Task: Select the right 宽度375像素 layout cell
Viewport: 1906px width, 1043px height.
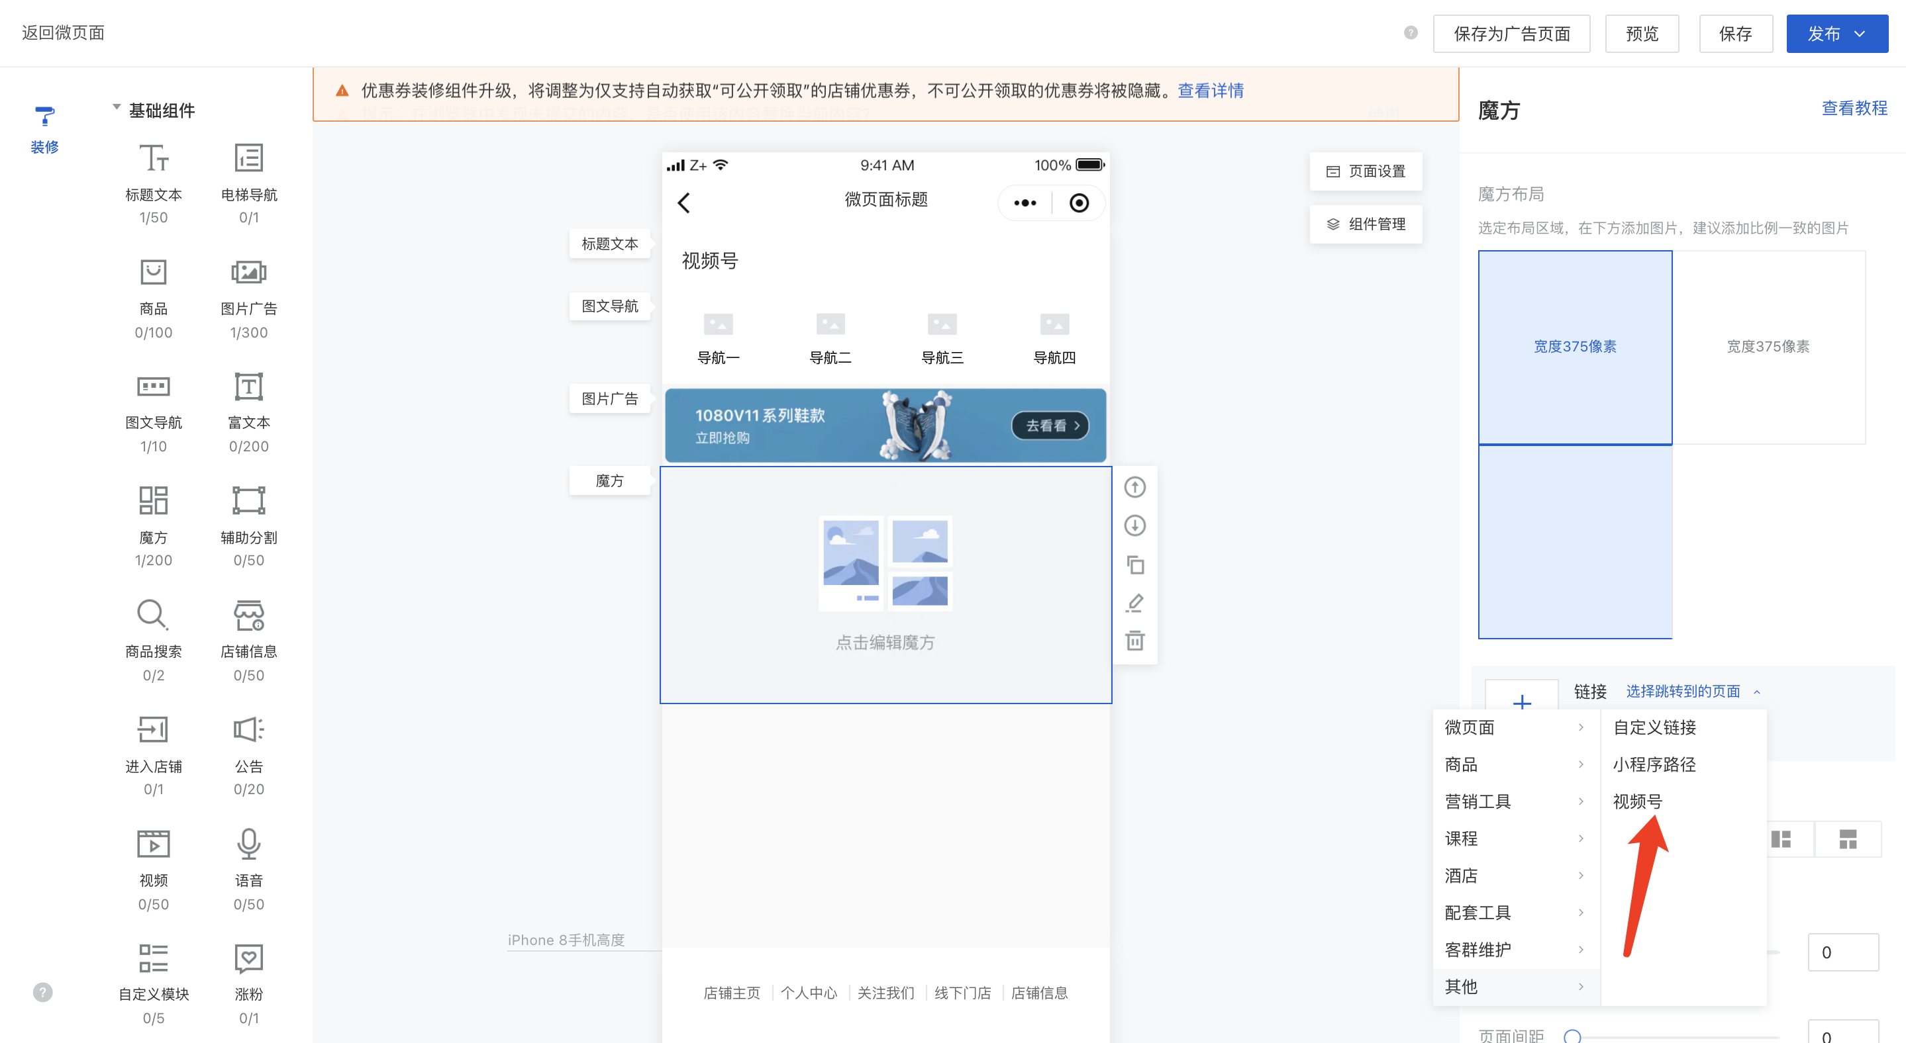Action: (1768, 347)
